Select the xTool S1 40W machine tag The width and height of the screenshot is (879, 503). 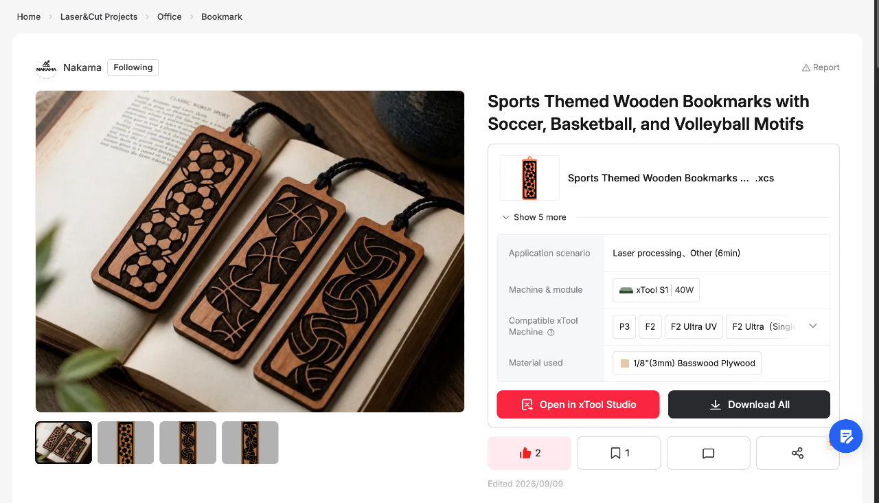point(657,290)
